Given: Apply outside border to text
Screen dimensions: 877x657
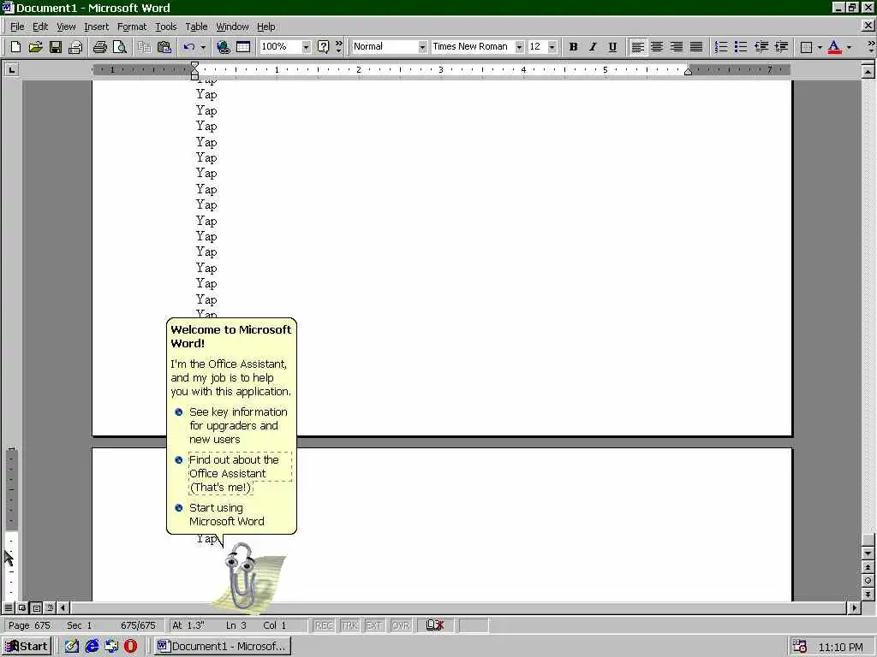Looking at the screenshot, I should click(x=806, y=47).
